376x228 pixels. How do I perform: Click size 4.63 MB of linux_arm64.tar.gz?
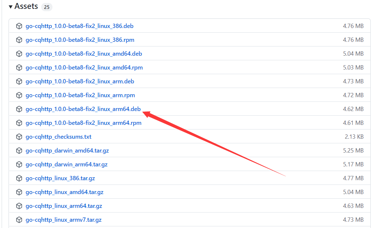click(x=353, y=206)
